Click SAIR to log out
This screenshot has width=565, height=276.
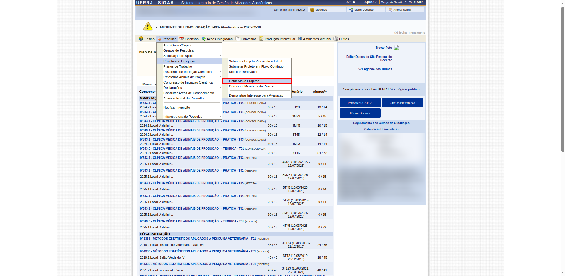tap(418, 2)
